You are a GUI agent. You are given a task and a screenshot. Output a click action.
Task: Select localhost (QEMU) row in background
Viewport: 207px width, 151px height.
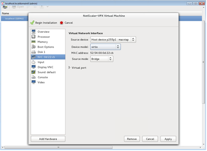click(x=14, y=18)
